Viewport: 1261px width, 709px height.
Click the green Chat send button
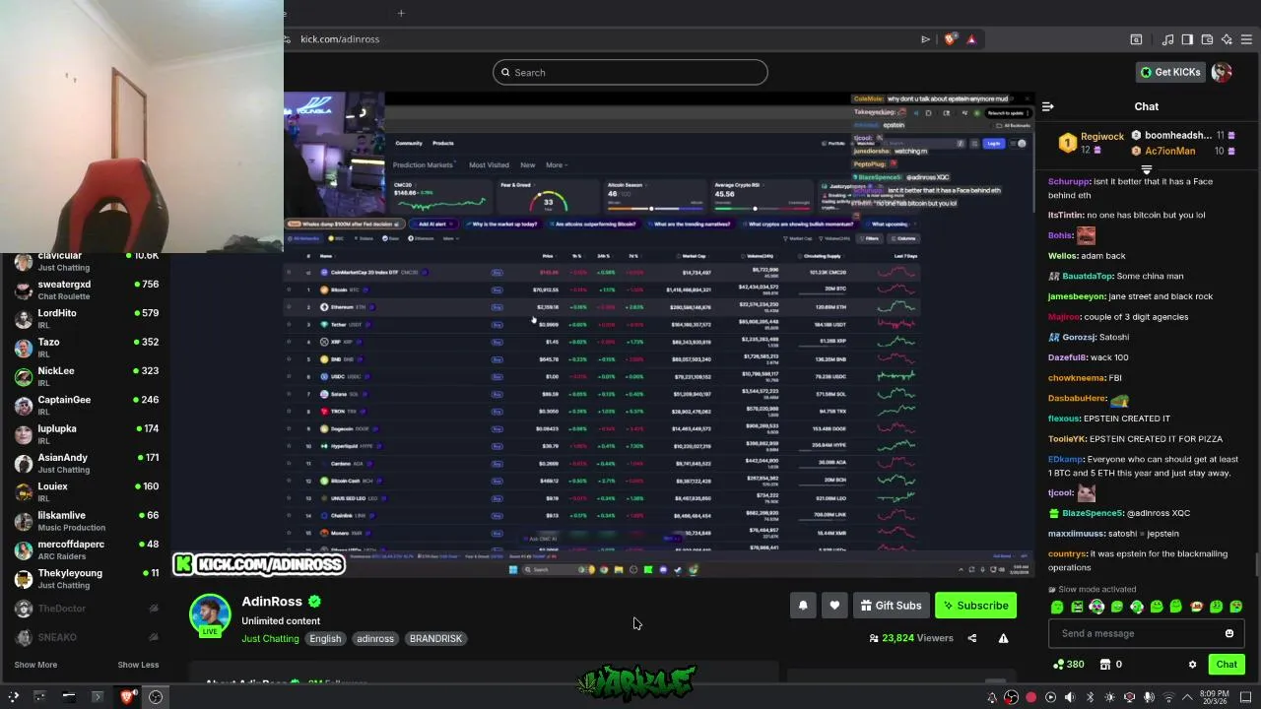(x=1227, y=665)
